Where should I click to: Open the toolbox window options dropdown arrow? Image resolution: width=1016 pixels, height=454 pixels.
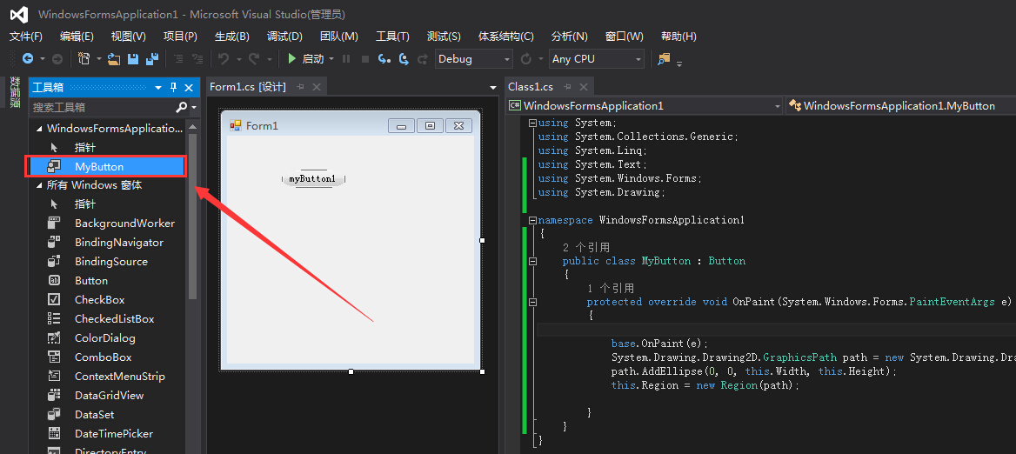click(158, 88)
